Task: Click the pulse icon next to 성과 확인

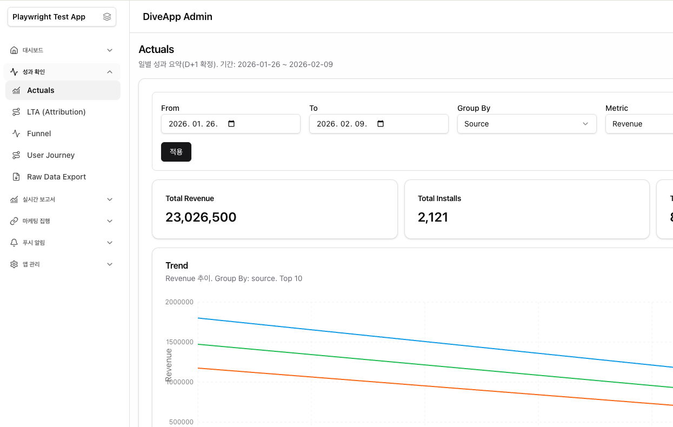Action: tap(14, 72)
